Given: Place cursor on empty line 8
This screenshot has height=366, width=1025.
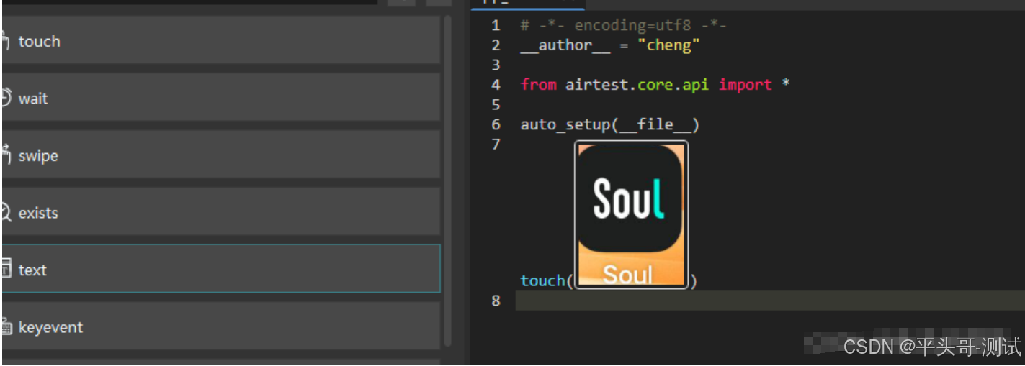Looking at the screenshot, I should point(770,301).
